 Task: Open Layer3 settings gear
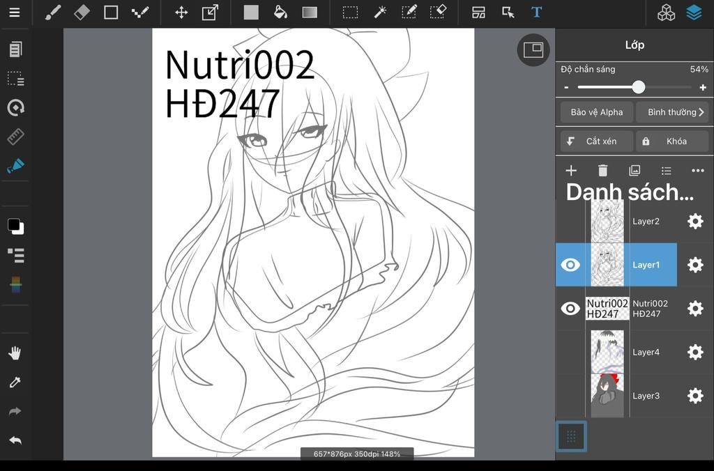tap(695, 396)
